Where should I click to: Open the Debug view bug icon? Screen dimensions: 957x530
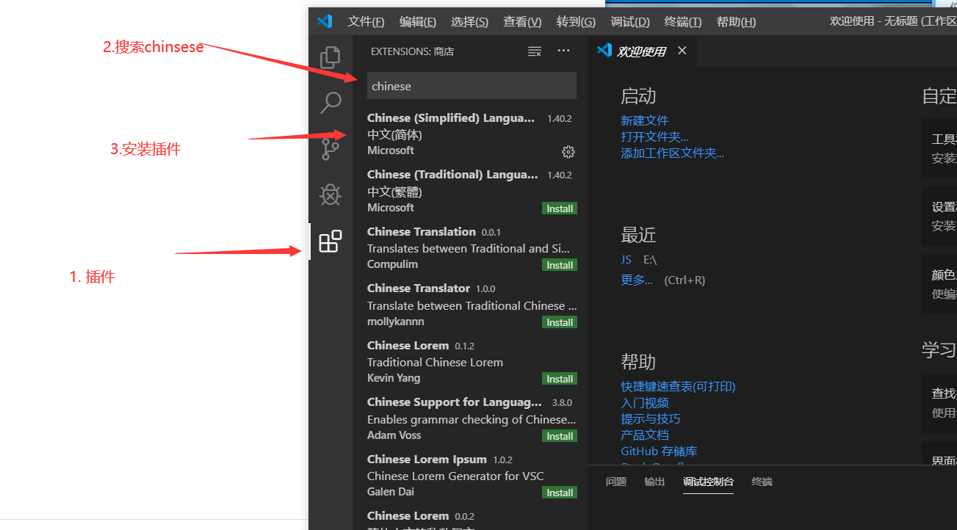(331, 195)
